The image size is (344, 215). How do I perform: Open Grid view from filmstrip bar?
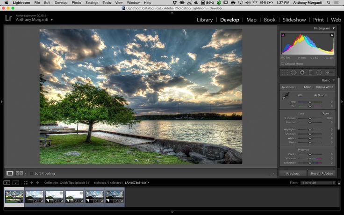click(x=26, y=183)
